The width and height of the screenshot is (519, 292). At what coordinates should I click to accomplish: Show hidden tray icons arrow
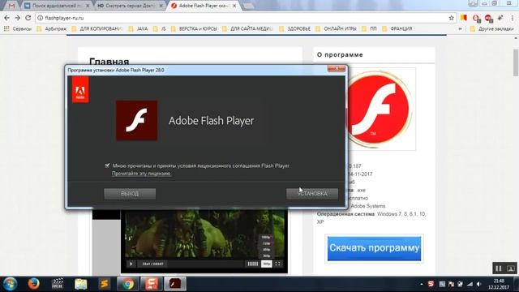tap(422, 284)
